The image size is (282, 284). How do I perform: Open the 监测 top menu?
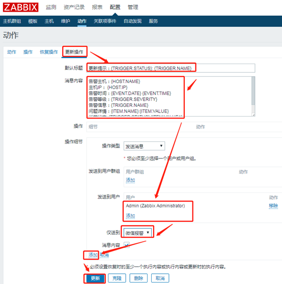click(51, 7)
